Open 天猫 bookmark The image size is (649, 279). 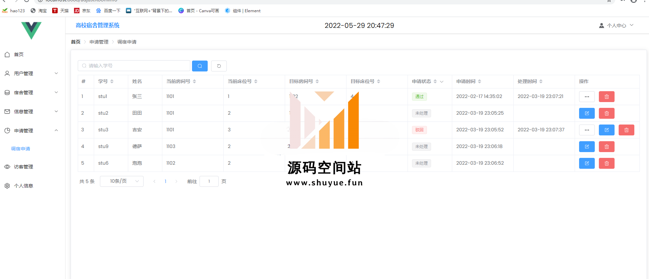coord(60,11)
